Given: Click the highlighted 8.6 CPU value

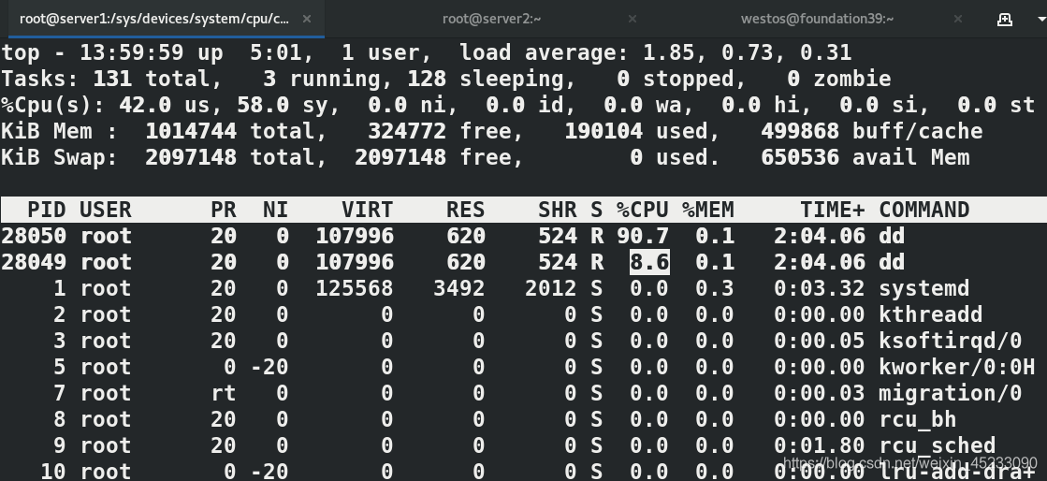Looking at the screenshot, I should tap(649, 262).
